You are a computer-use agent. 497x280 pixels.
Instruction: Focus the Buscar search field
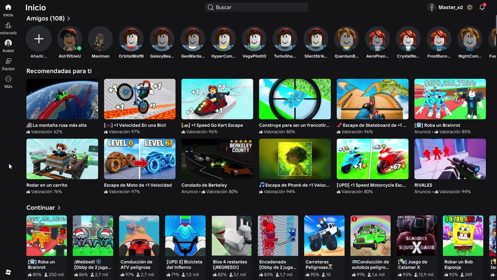coord(257,7)
